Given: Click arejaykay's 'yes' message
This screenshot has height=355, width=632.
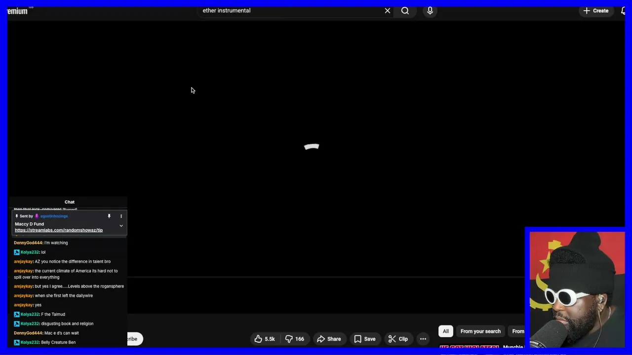Looking at the screenshot, I should click(x=28, y=305).
